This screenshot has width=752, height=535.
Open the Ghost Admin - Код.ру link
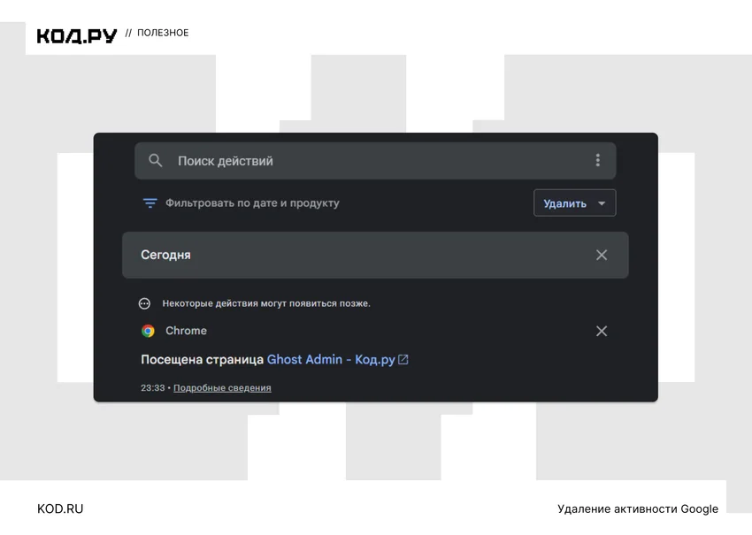coord(331,360)
